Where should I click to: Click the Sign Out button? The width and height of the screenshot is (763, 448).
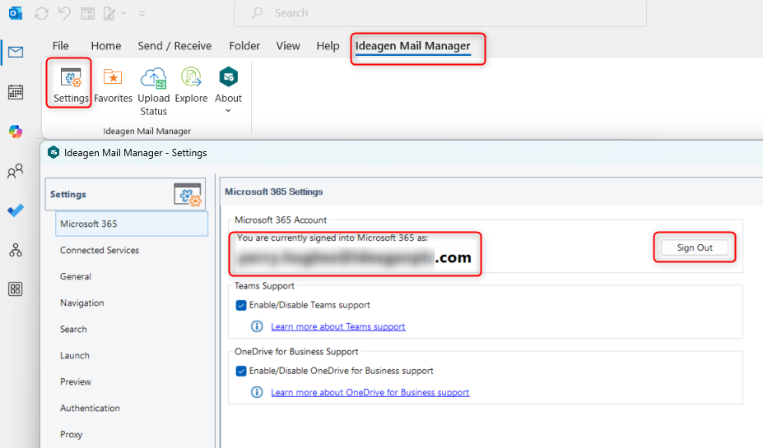pyautogui.click(x=695, y=247)
